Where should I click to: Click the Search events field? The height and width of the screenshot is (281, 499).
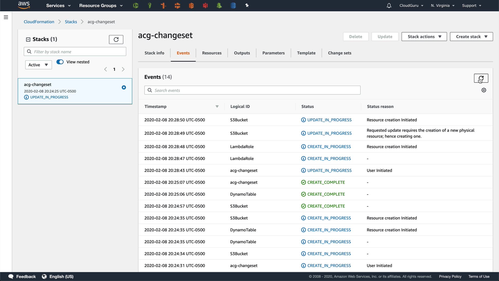coord(252,90)
